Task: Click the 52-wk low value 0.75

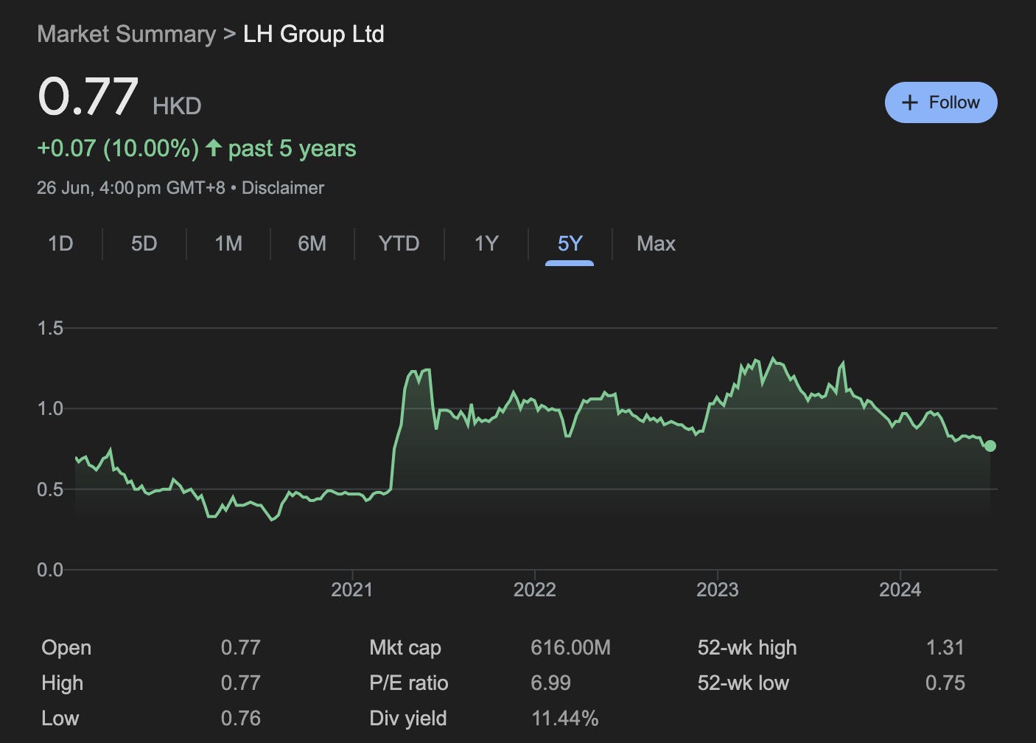Action: click(x=945, y=683)
